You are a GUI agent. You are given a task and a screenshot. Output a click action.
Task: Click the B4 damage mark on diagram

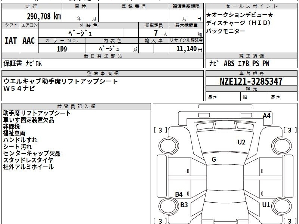point(179,194)
